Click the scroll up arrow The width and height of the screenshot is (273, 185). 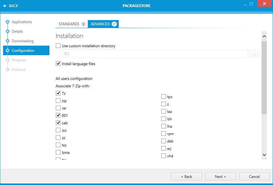coord(264,36)
